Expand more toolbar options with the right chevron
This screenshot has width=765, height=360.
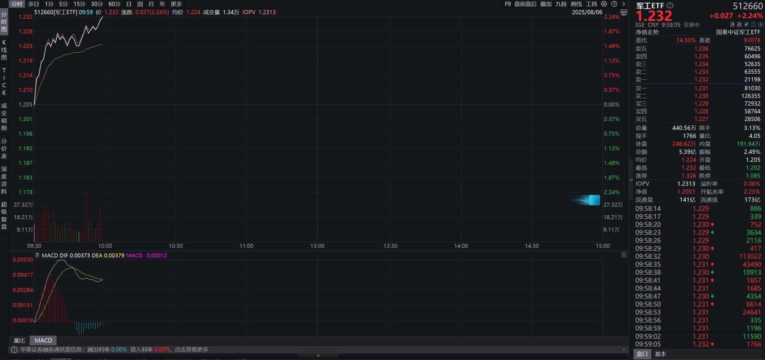623,4
